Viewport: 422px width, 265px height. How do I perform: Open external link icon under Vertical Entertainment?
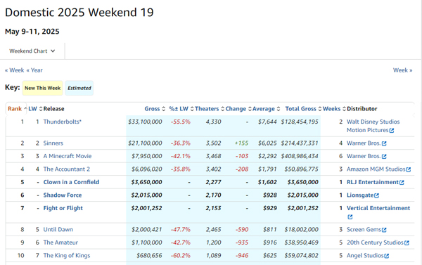click(x=350, y=216)
